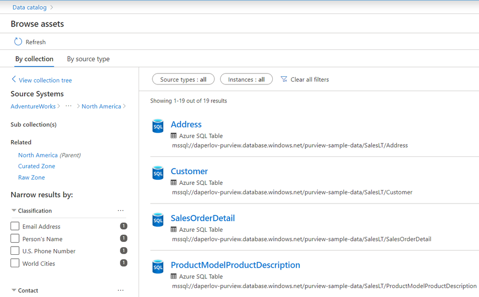Open the Instances filter dropdown

coord(246,79)
